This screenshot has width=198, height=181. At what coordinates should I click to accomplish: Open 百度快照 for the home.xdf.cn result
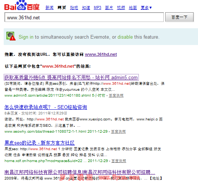point(119,161)
